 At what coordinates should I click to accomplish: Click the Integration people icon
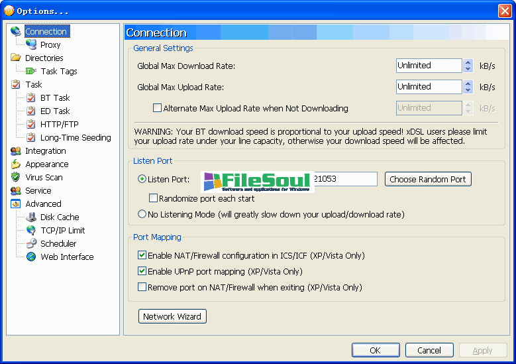16,151
